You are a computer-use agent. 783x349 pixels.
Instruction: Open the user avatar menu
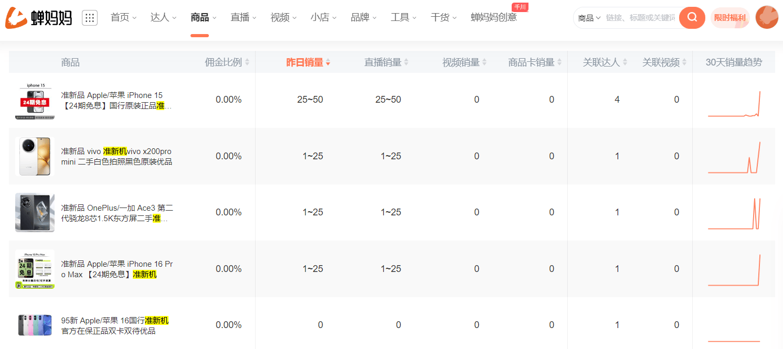click(x=767, y=18)
